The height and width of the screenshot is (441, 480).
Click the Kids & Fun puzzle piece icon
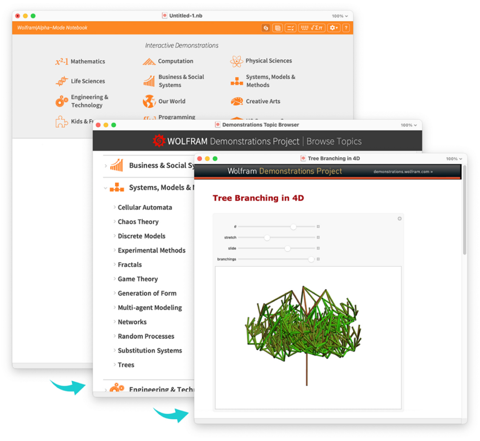[x=61, y=121]
